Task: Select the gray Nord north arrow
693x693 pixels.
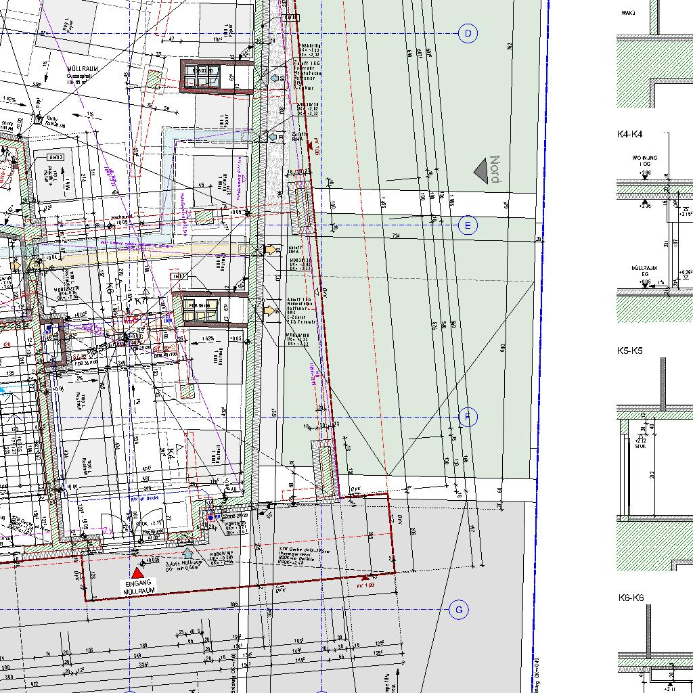Action: (x=481, y=171)
